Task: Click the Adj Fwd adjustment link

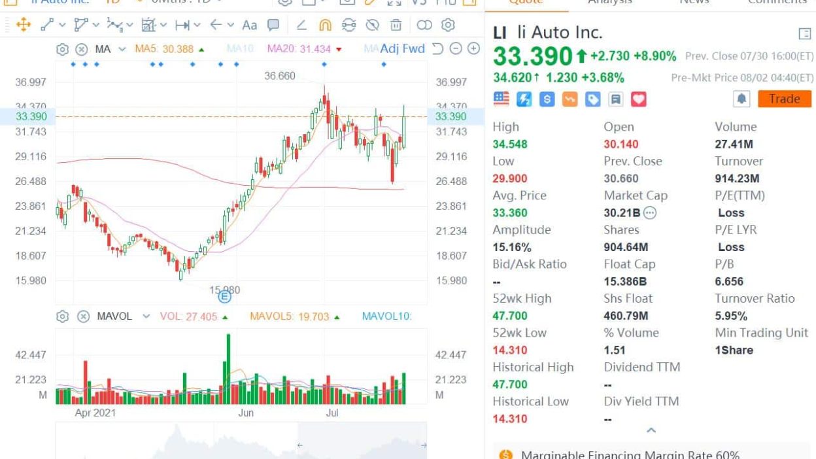Action: (402, 48)
